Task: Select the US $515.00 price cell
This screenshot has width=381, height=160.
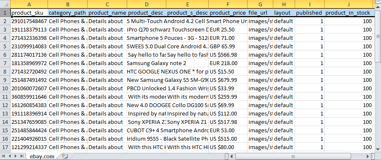Action: click(x=228, y=139)
